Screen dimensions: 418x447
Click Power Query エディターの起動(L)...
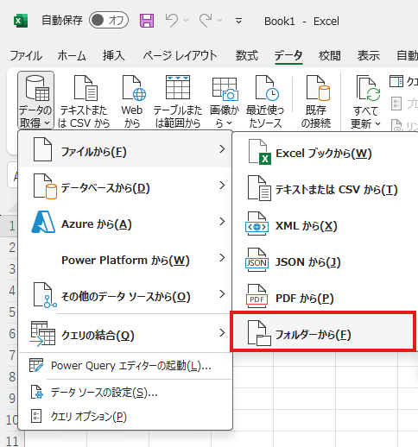pyautogui.click(x=125, y=366)
